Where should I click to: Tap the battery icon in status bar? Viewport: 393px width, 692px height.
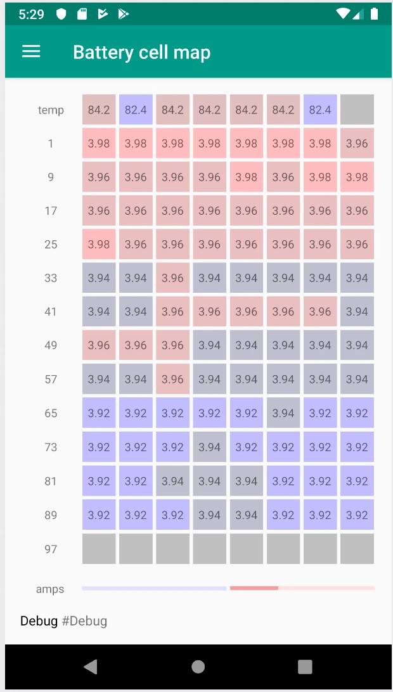pyautogui.click(x=375, y=14)
